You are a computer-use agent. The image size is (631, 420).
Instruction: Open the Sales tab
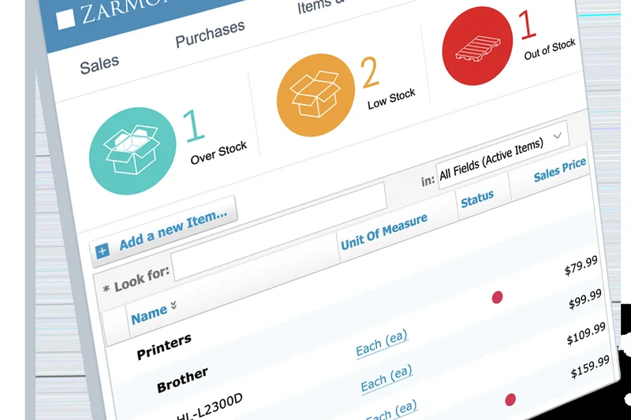(x=99, y=64)
